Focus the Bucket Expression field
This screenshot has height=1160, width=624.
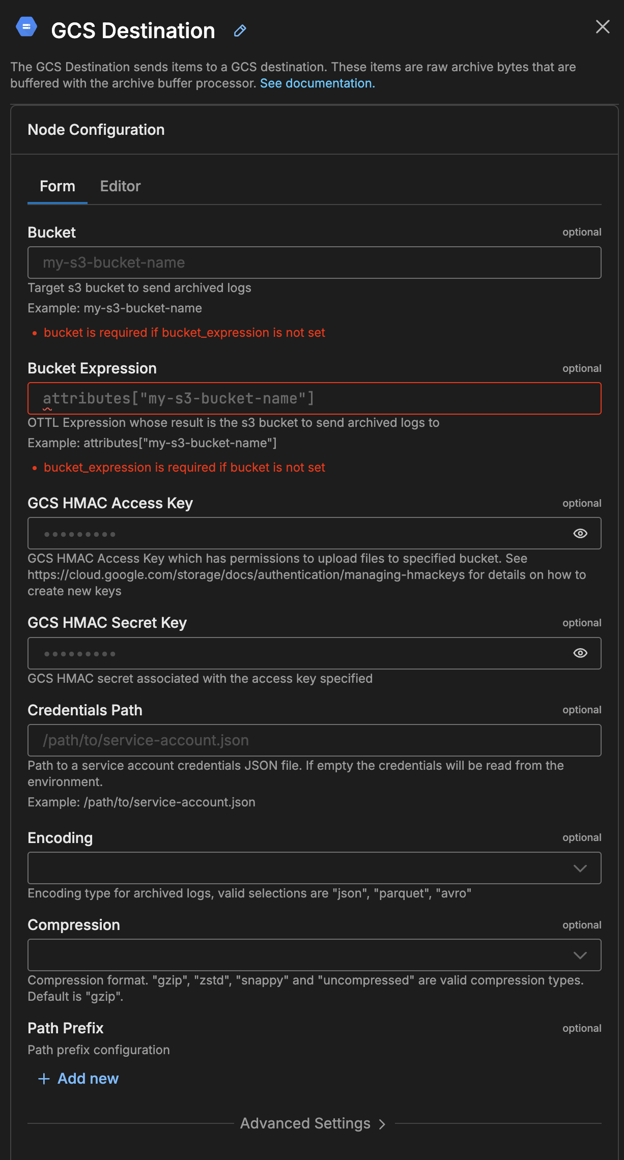coord(314,398)
